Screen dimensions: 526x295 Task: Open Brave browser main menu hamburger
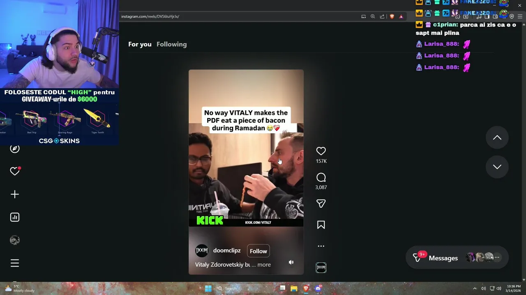[520, 16]
